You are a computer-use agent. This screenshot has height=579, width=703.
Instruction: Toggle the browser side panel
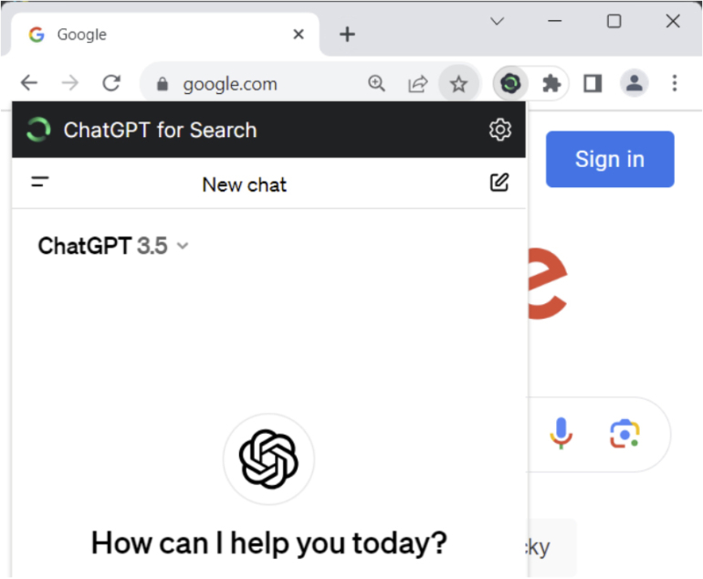(x=593, y=84)
